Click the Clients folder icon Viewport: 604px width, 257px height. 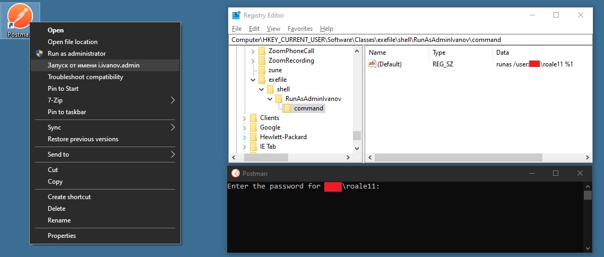[x=254, y=118]
